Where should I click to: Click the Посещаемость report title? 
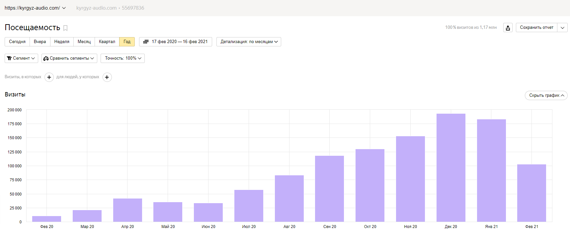(x=33, y=28)
